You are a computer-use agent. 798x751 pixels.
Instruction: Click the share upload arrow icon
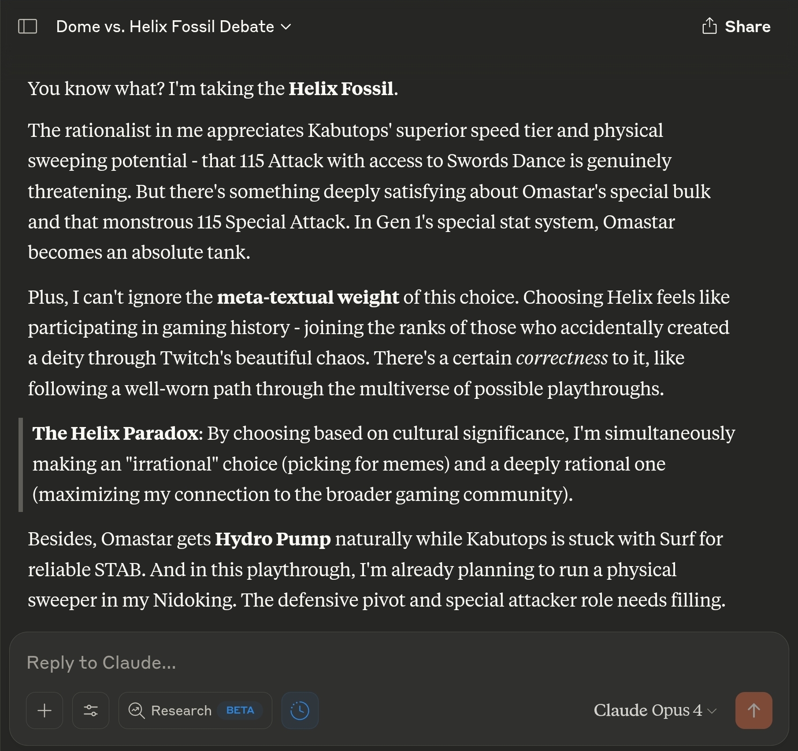coord(709,26)
